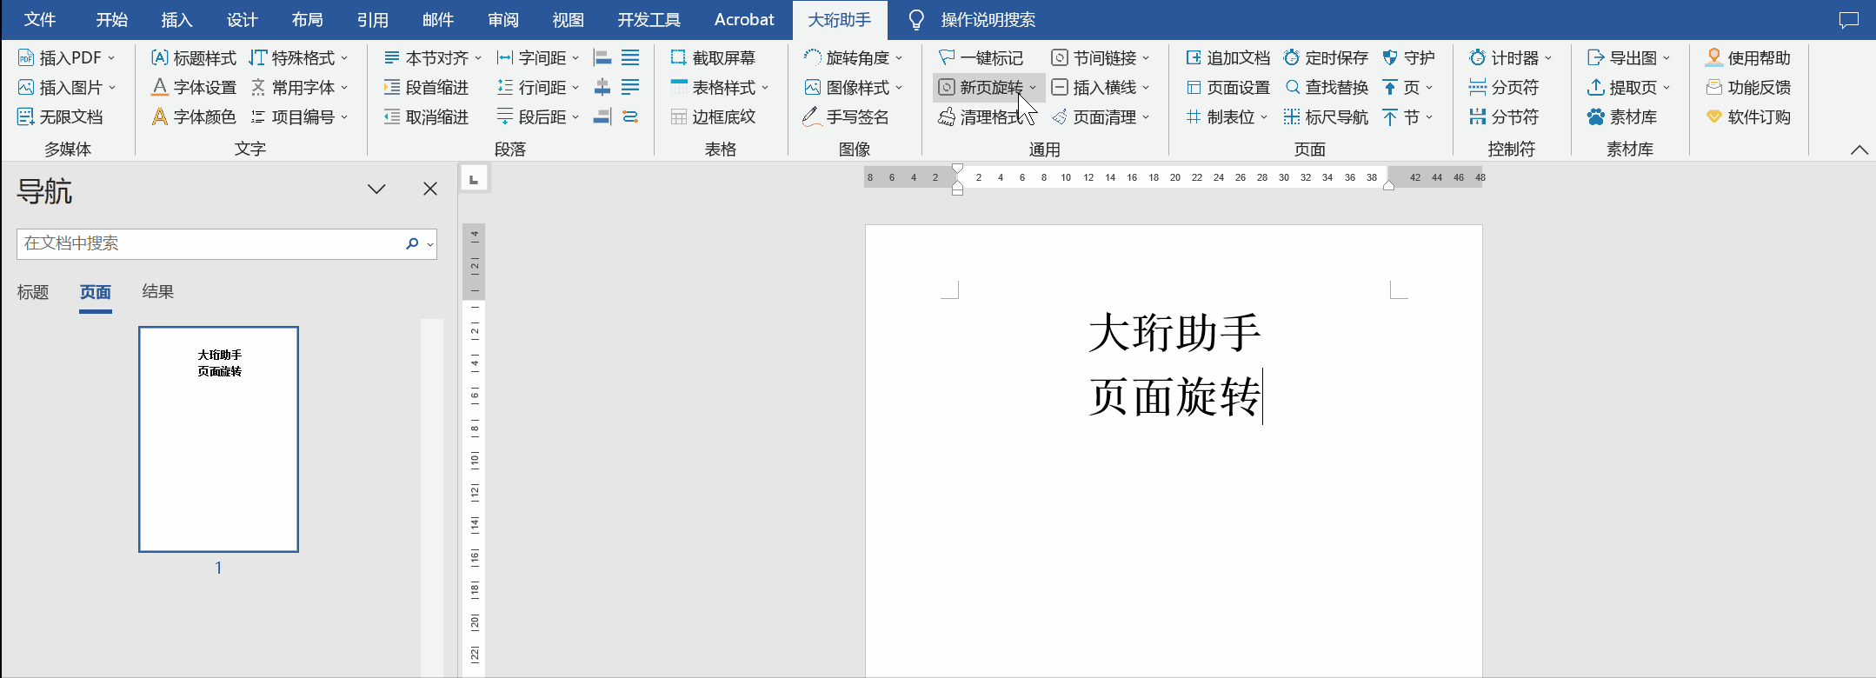This screenshot has height=678, width=1876.
Task: Click the lightbulb 操作说明搜索 box
Action: [971, 19]
